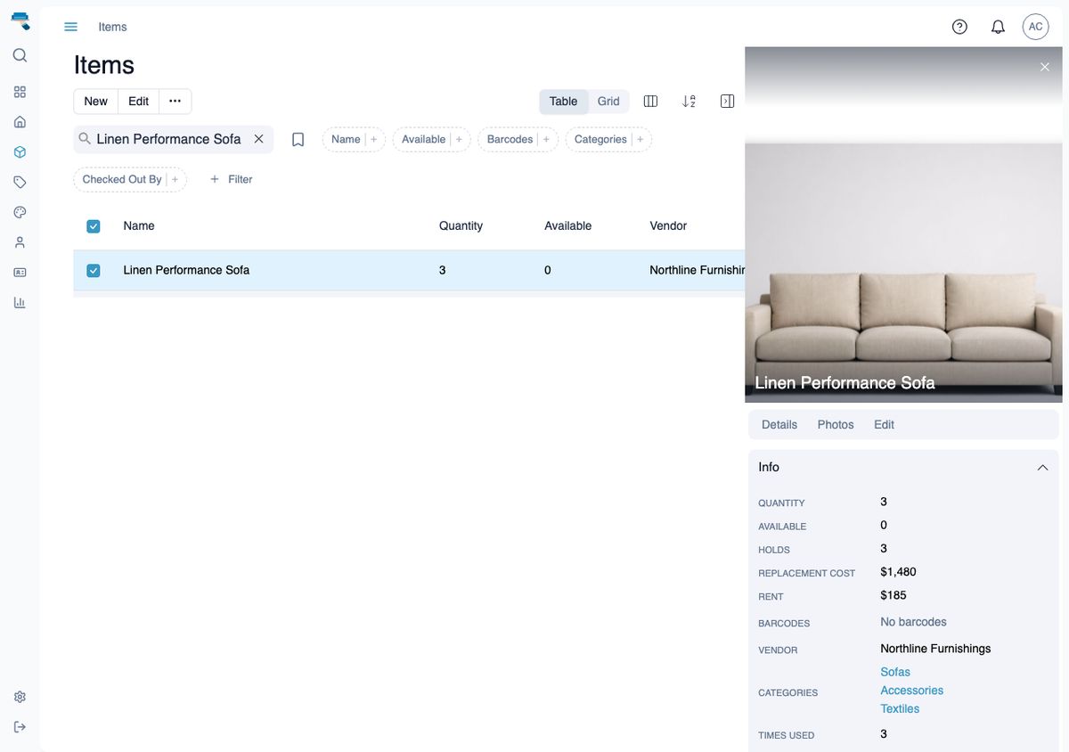
Task: Open the dashboard grid icon in the sidebar
Action: (20, 92)
